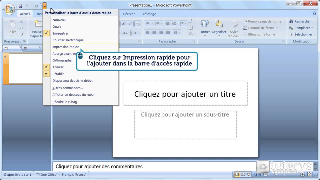Screen dimensions: 320x180
Task: Open the Organiser dropdown
Action: pos(219,28)
